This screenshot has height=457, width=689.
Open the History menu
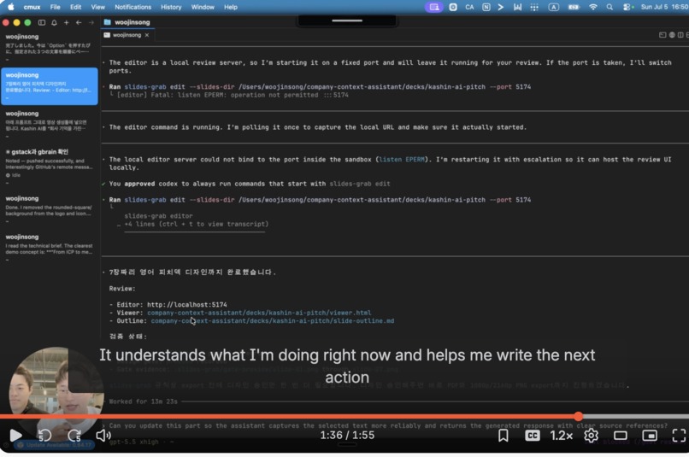(x=171, y=7)
